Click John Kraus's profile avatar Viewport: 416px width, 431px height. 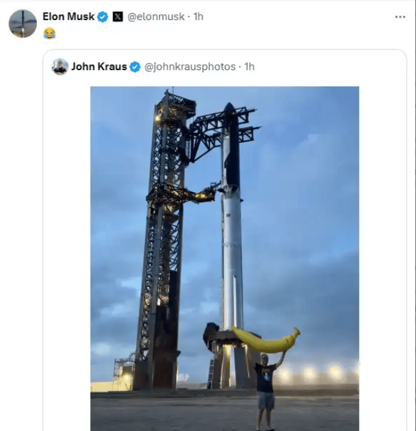point(60,66)
